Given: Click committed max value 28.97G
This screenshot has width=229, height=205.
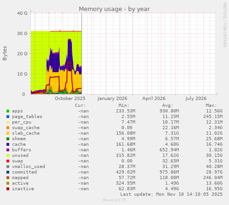Looking at the screenshot, I should click(x=214, y=172).
